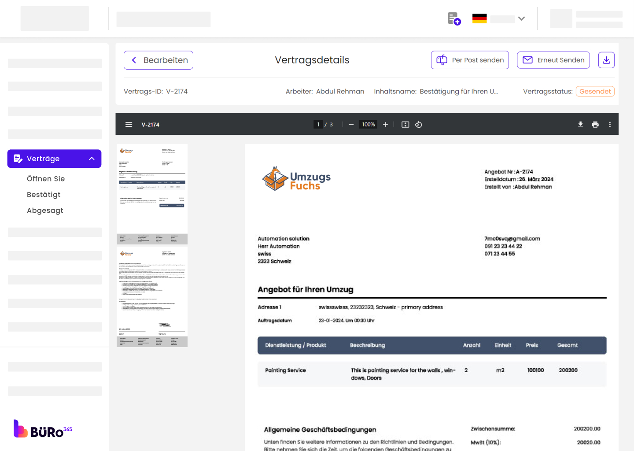Click the page number input field
The width and height of the screenshot is (634, 451).
318,125
